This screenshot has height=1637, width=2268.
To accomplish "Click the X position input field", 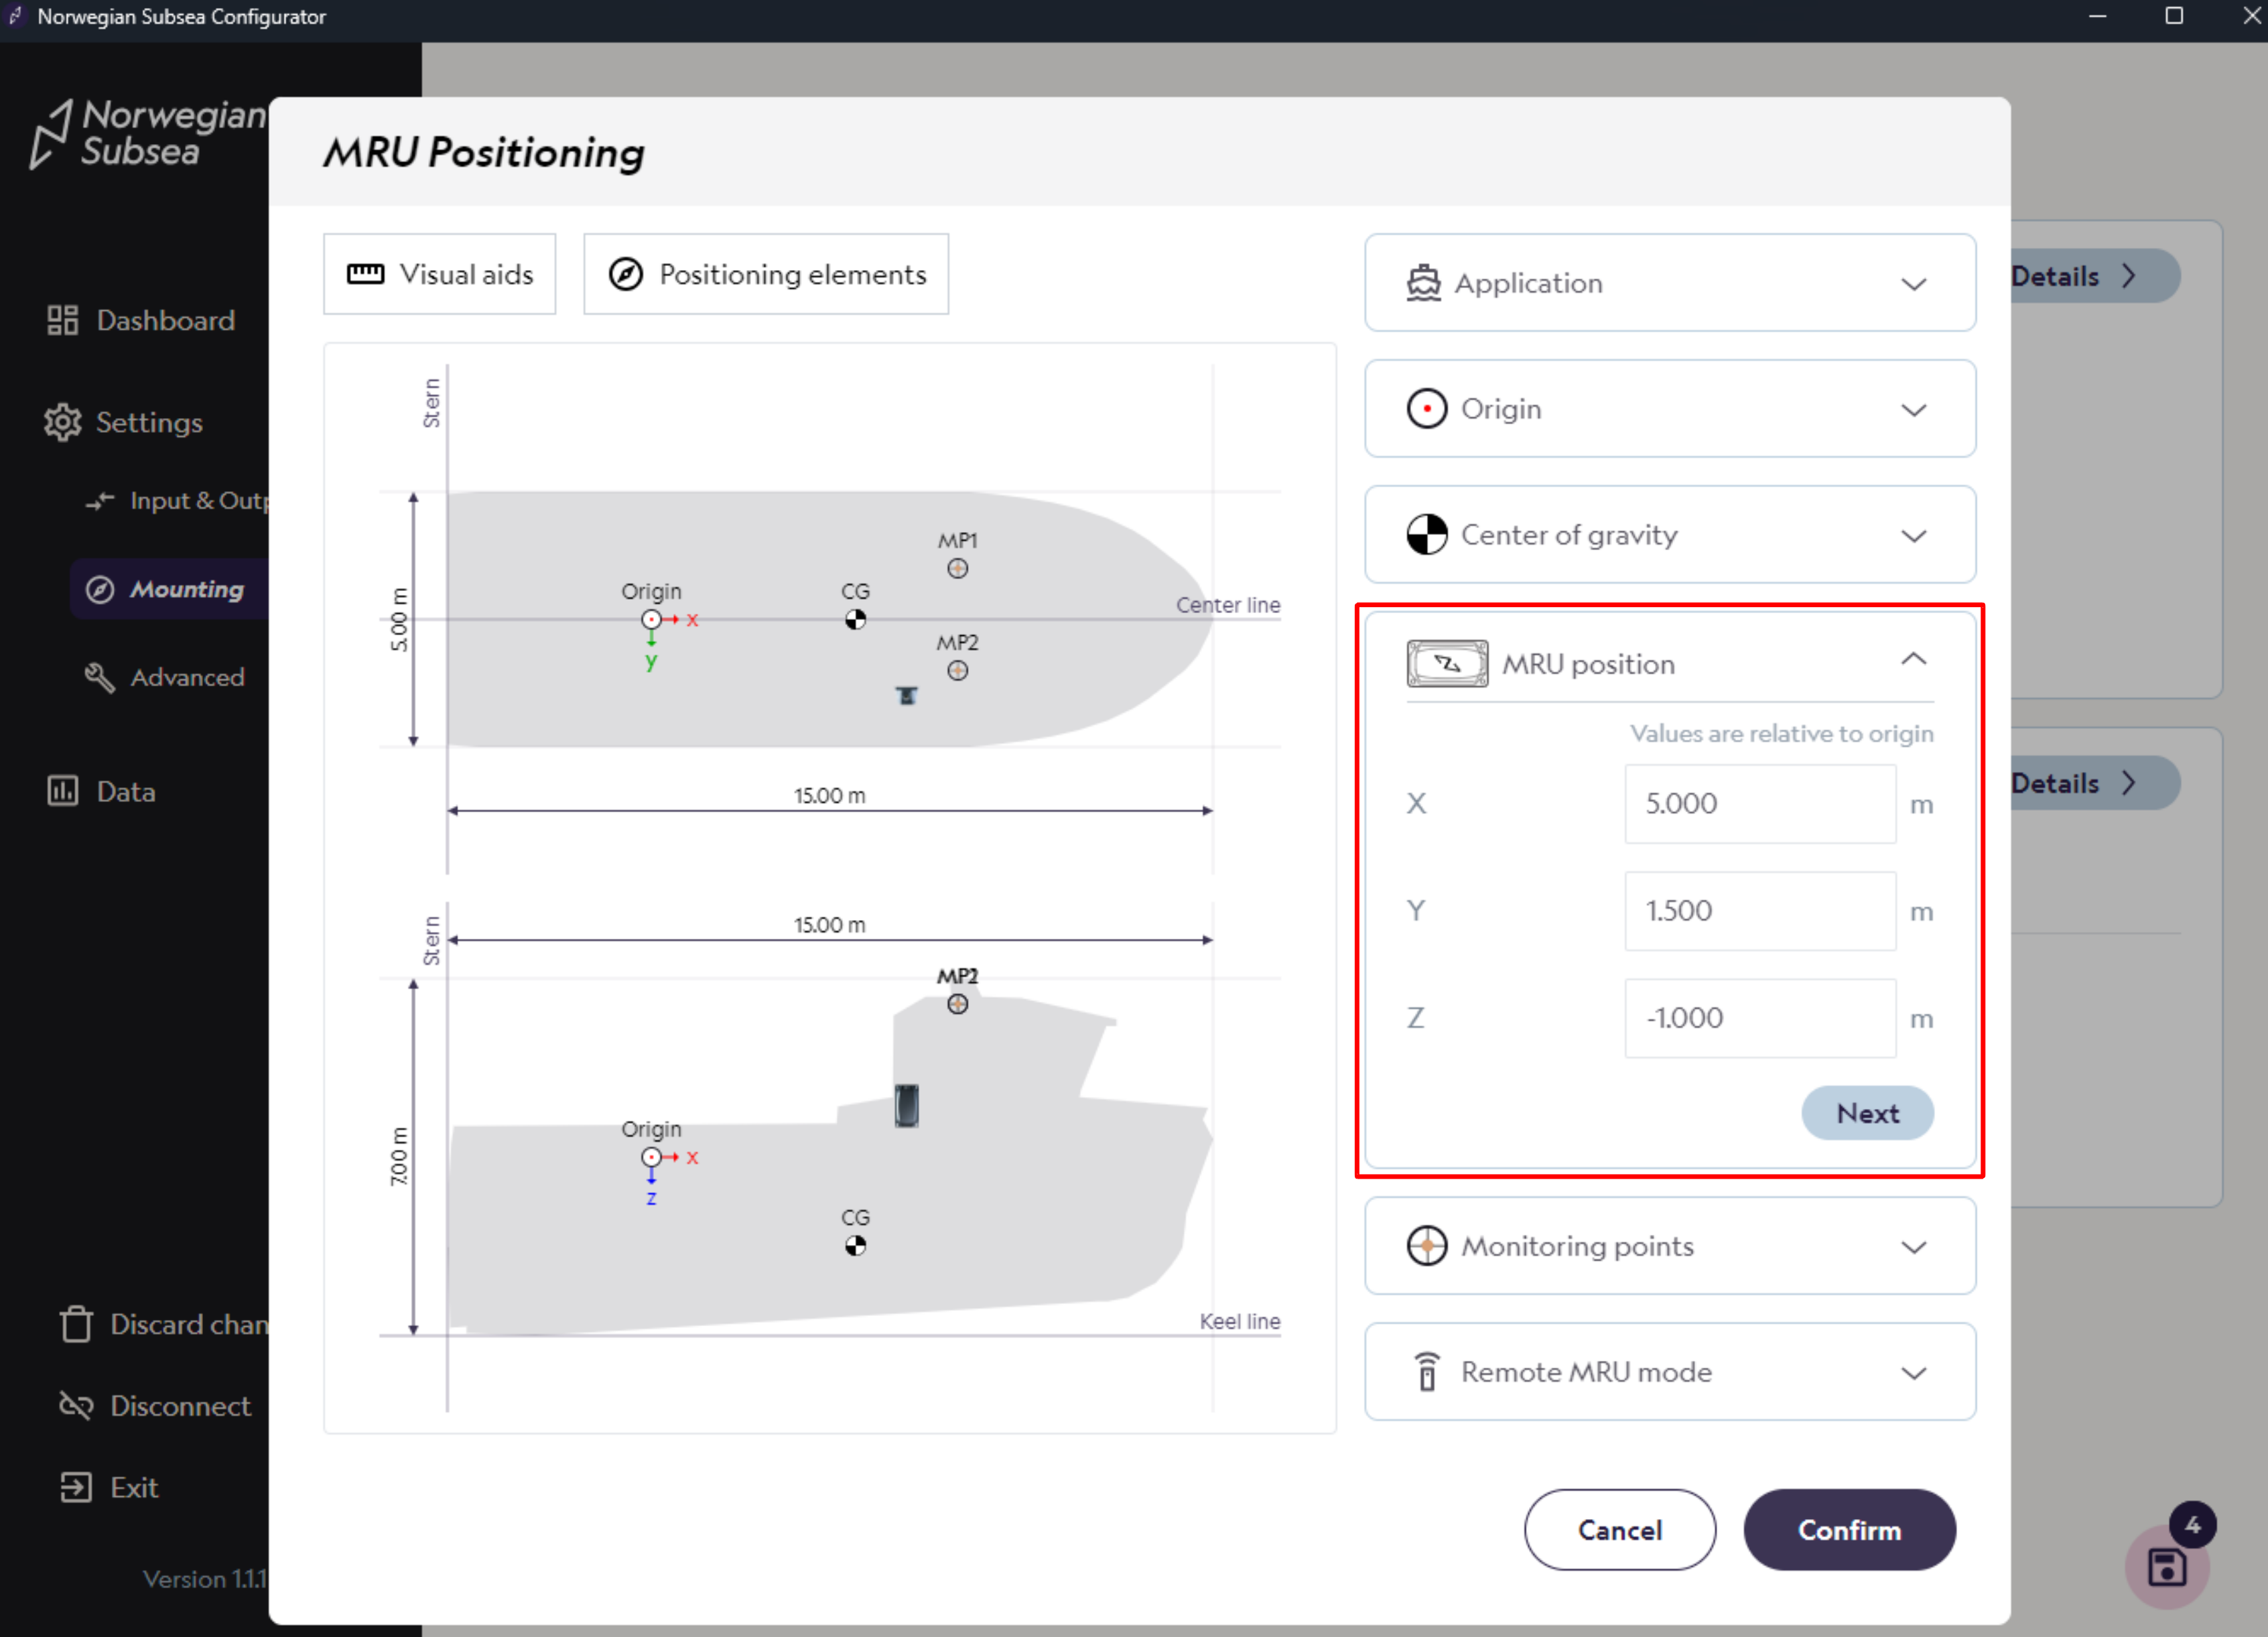I will click(x=1759, y=804).
